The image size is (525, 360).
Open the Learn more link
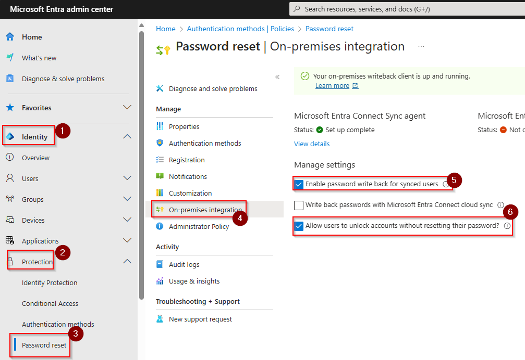(x=332, y=86)
